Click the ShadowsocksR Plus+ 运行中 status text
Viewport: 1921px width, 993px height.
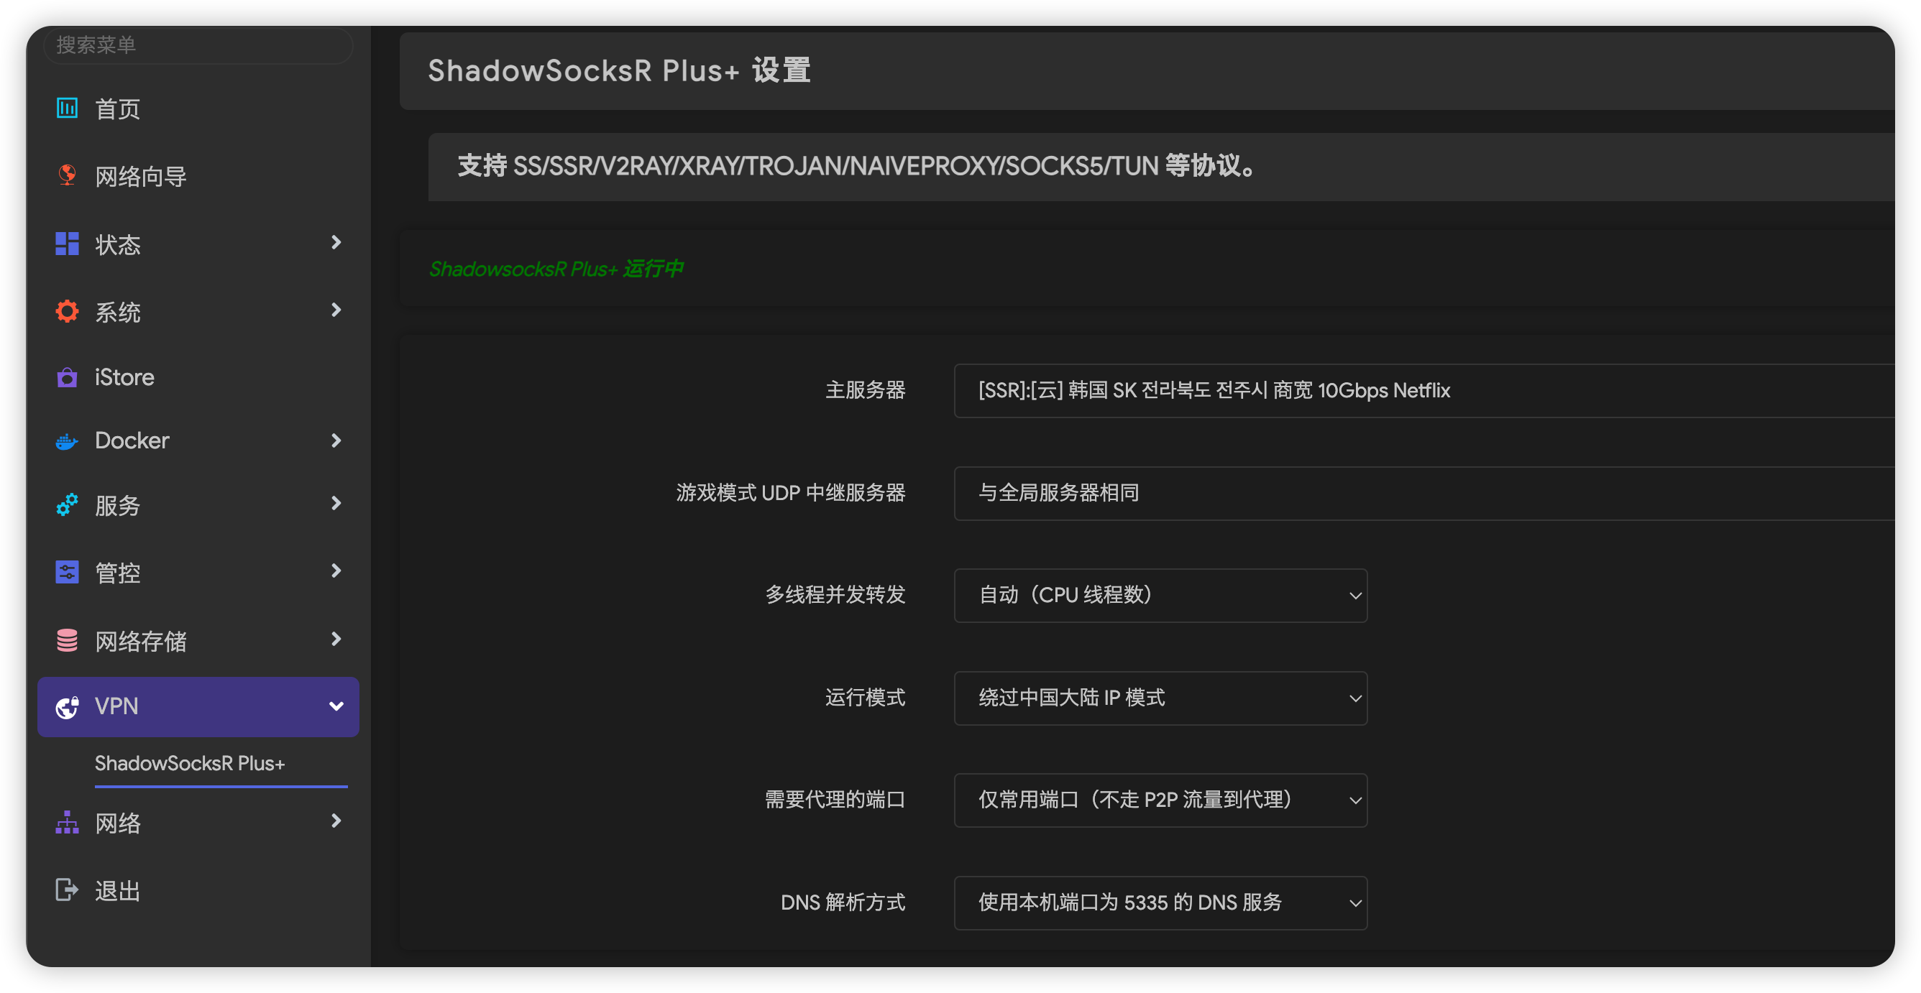tap(556, 269)
